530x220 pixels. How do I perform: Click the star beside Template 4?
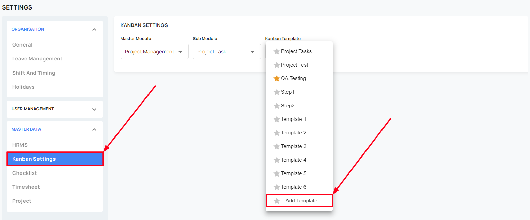coord(277,160)
